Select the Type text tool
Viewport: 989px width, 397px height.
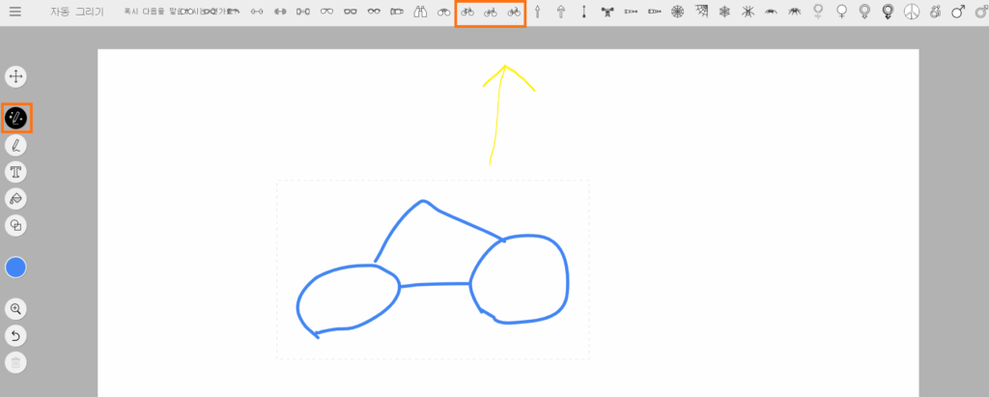coord(15,172)
